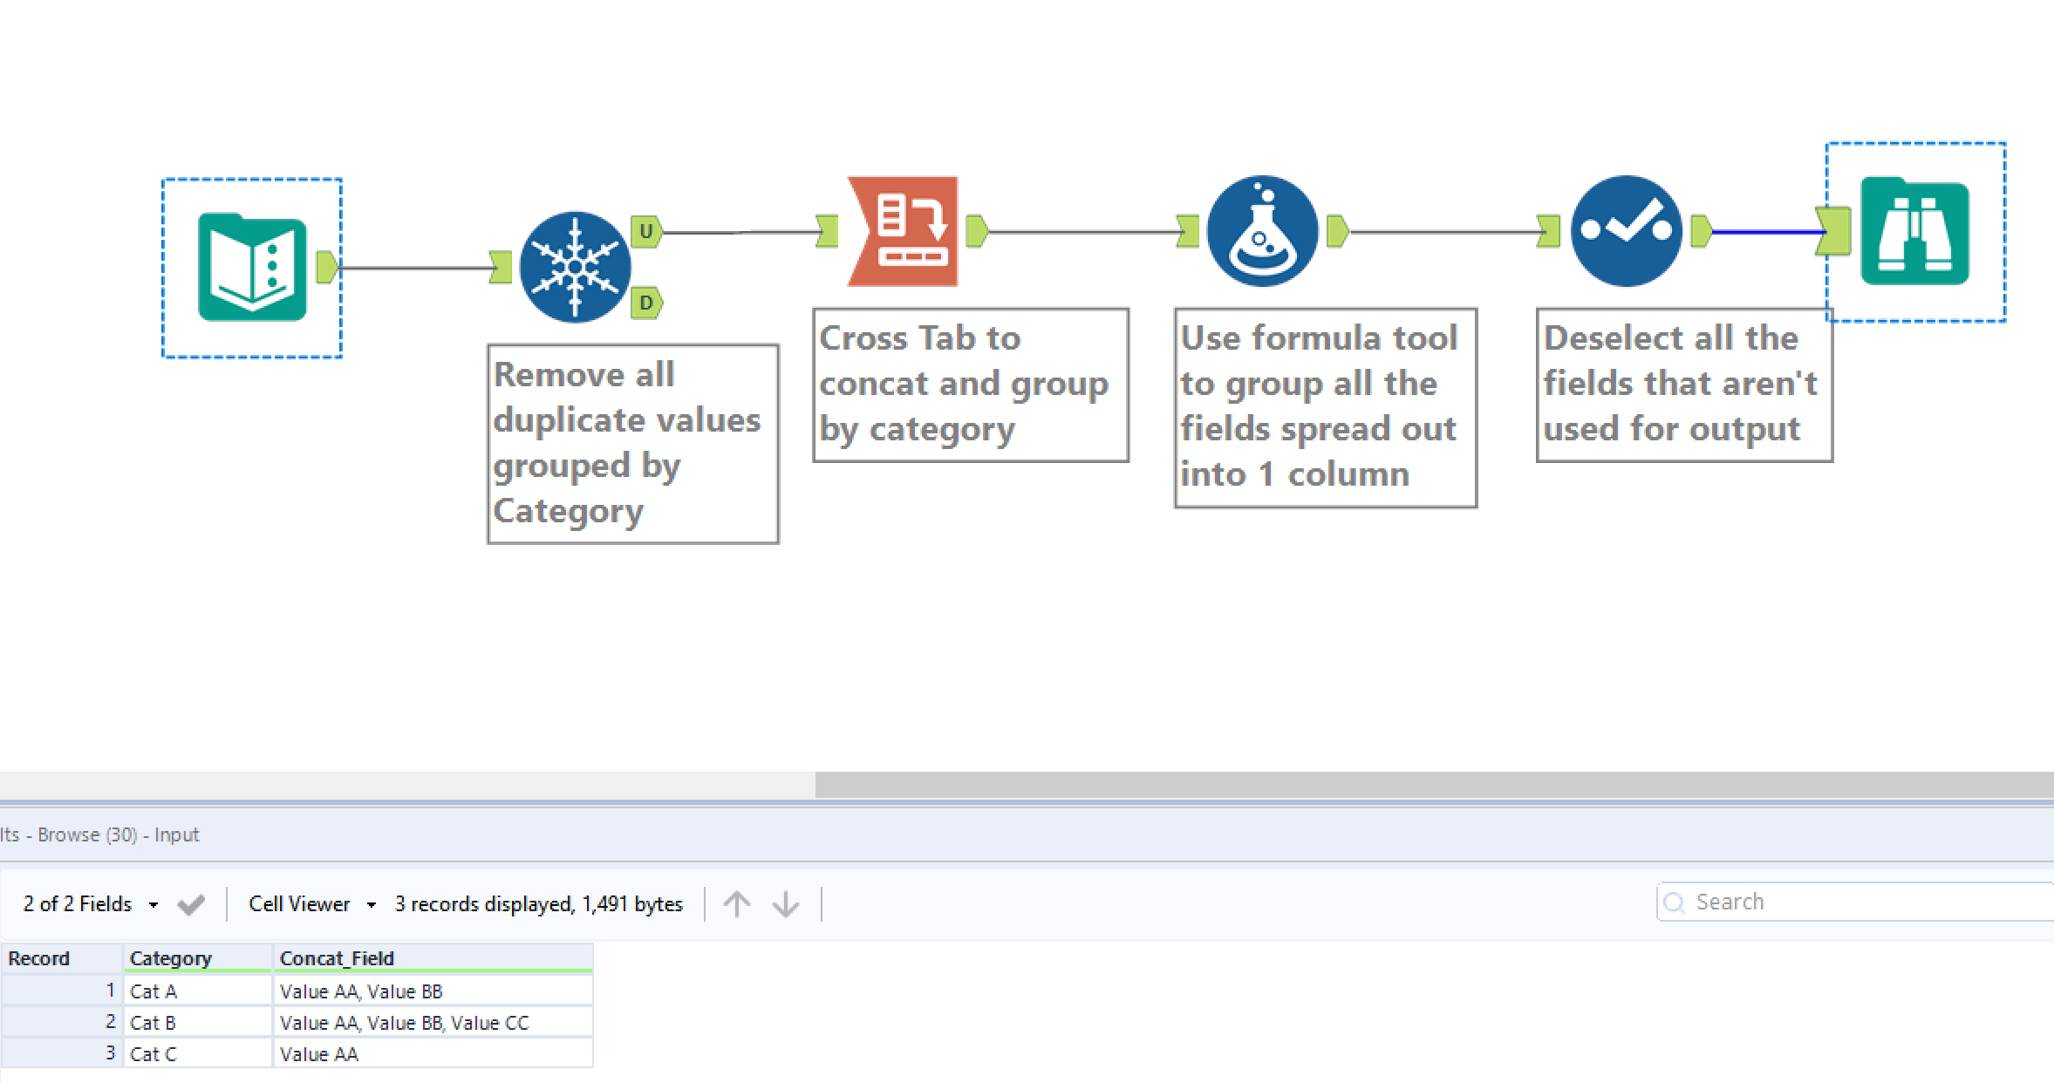Image resolution: width=2054 pixels, height=1083 pixels.
Task: Click the input anchor of the Browse tool
Action: tap(1834, 233)
